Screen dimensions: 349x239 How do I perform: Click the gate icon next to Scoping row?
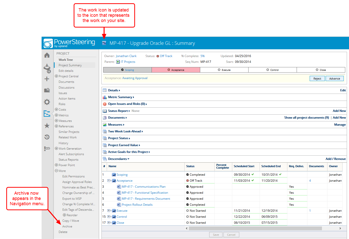click(114, 175)
